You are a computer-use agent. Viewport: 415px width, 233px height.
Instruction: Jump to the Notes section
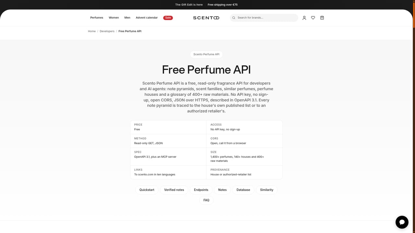[222, 190]
